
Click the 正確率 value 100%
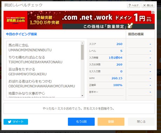click(118, 85)
